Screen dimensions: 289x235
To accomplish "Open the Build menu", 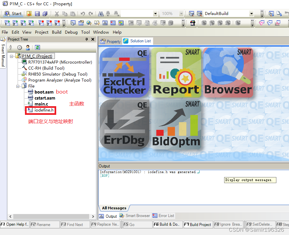I will pos(57,32).
